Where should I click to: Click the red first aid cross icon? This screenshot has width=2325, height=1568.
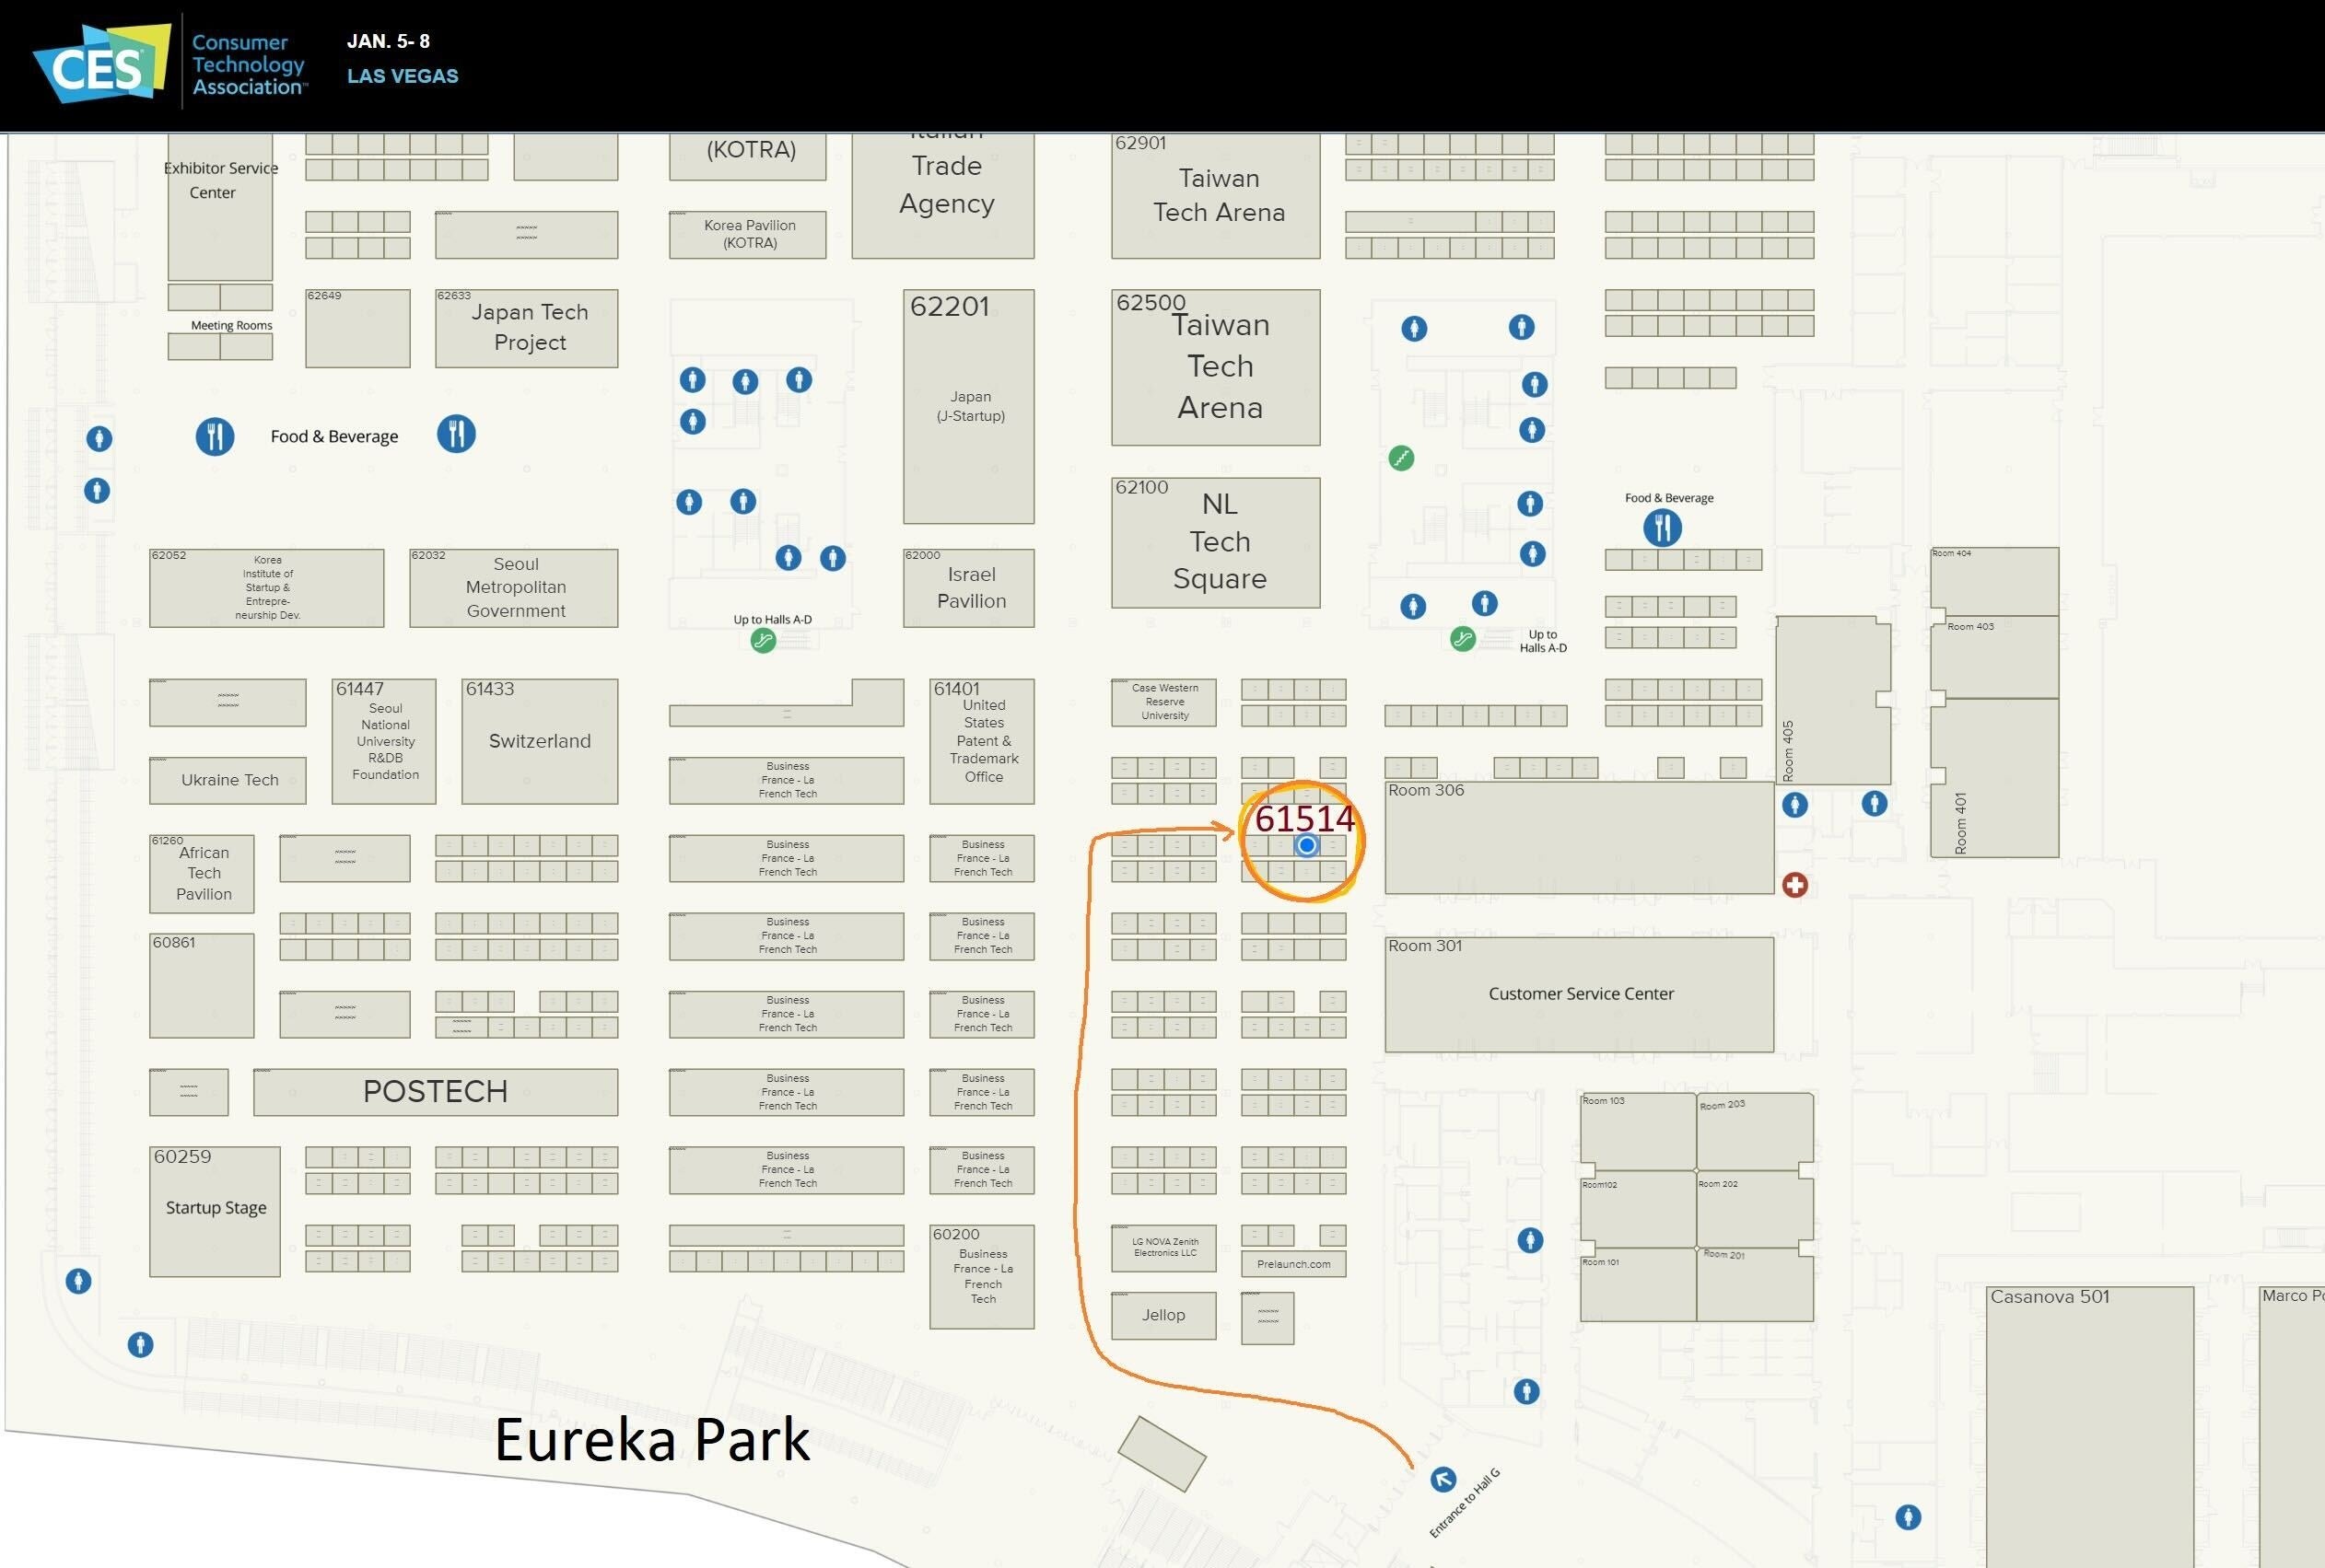pyautogui.click(x=1794, y=885)
